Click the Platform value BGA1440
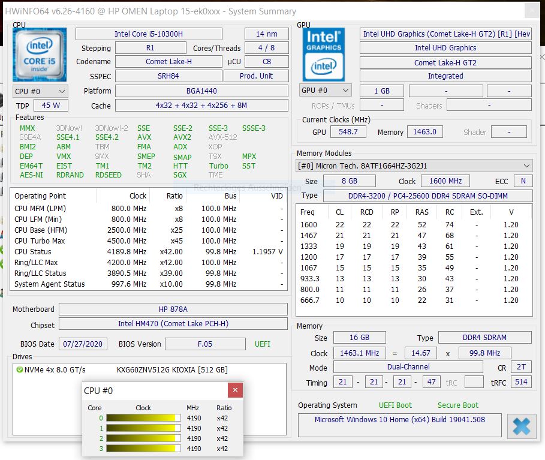The image size is (545, 460). [201, 91]
